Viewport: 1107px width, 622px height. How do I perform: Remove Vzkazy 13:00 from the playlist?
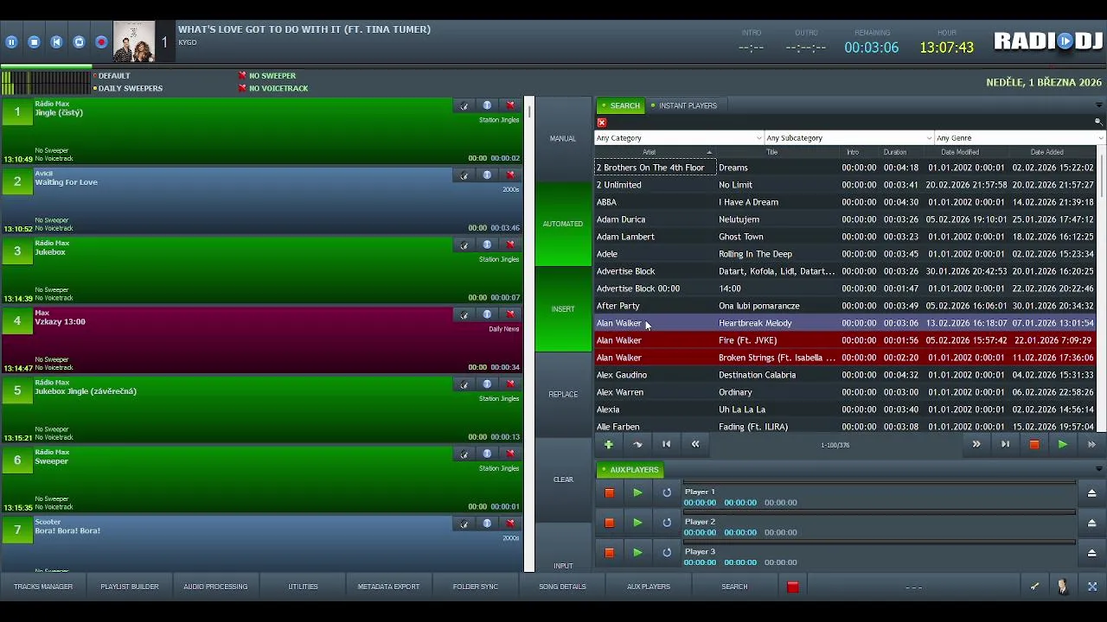tap(510, 314)
